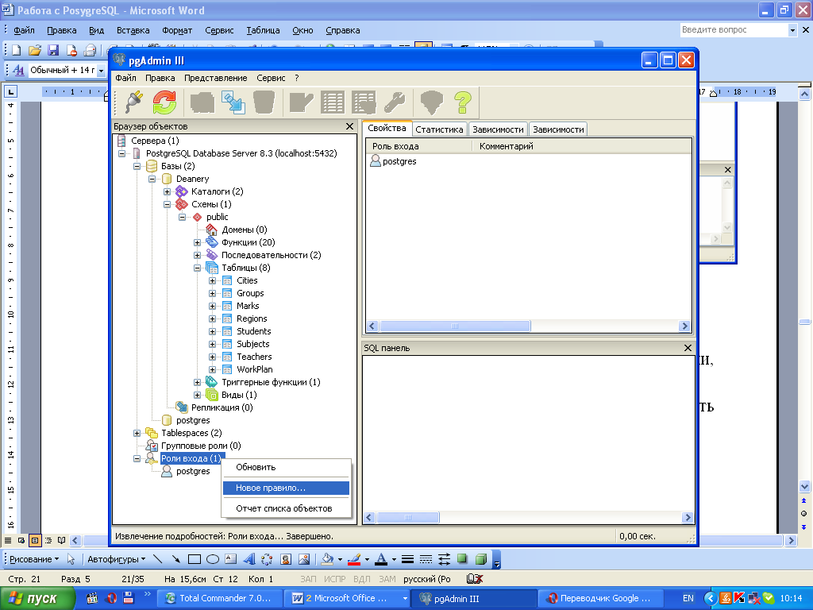Click the refresh arrows toolbar icon
The image size is (813, 610).
click(x=165, y=102)
